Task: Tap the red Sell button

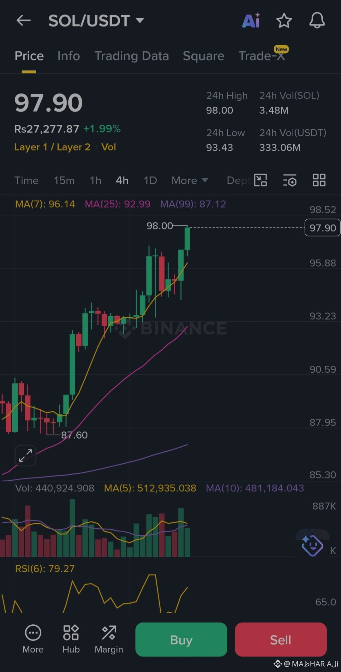Action: (x=281, y=639)
